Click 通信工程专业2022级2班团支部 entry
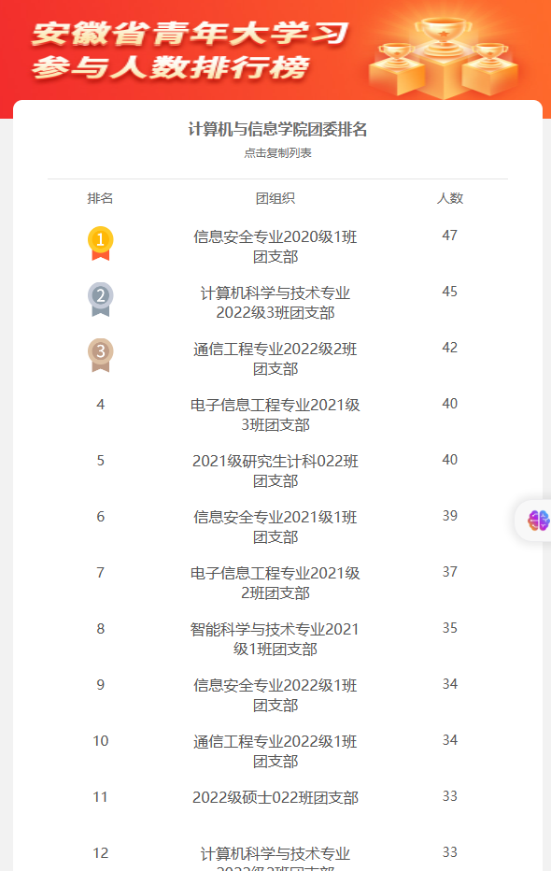This screenshot has width=551, height=871. coord(275,359)
